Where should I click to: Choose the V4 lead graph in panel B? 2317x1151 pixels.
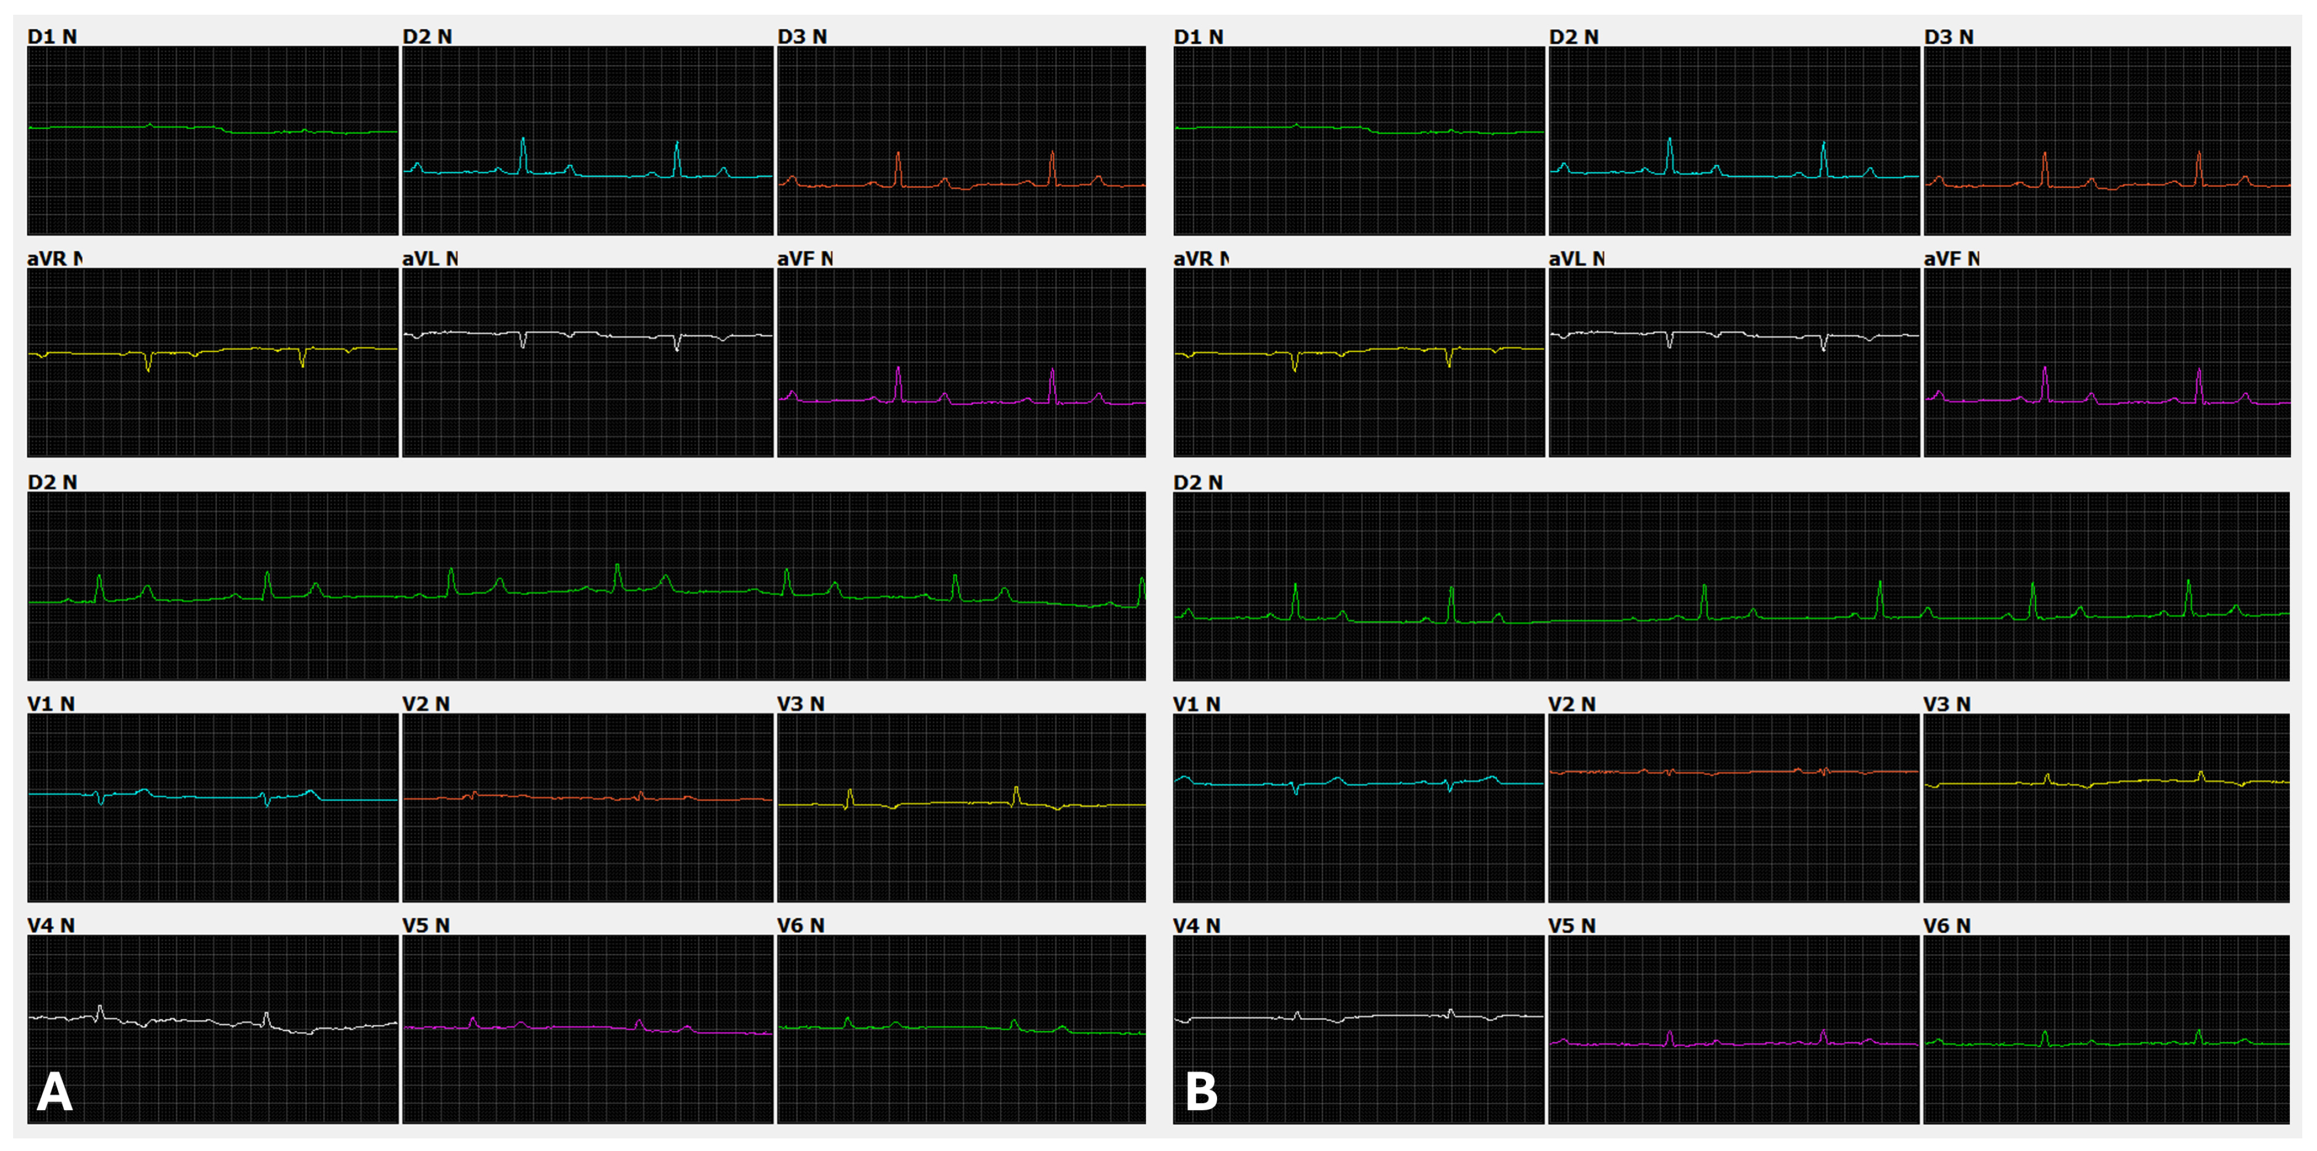(x=1358, y=1030)
